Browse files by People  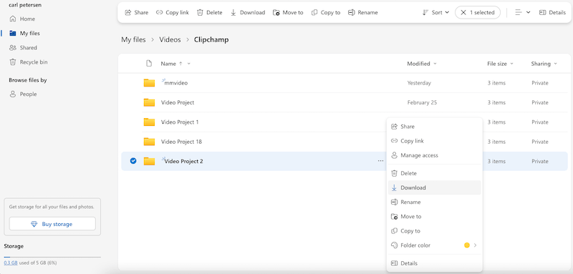(24, 94)
